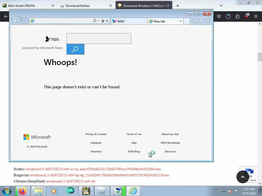Click Firefox Pocket save icon
Screen dimensions: 262x196
[219, 16]
